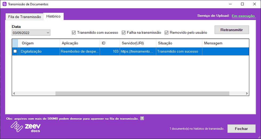Image resolution: width=261 pixels, height=139 pixels.
Task: Click the scroll left arrow
Action: [x=14, y=93]
